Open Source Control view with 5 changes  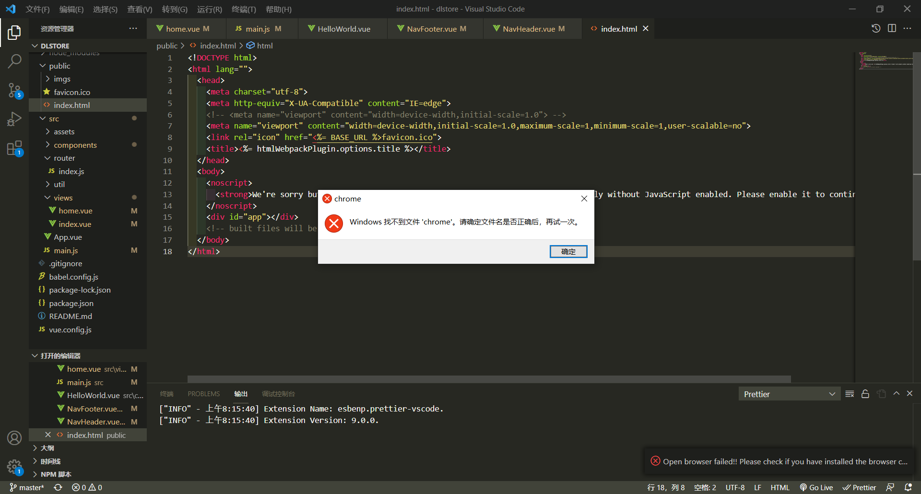click(x=14, y=90)
